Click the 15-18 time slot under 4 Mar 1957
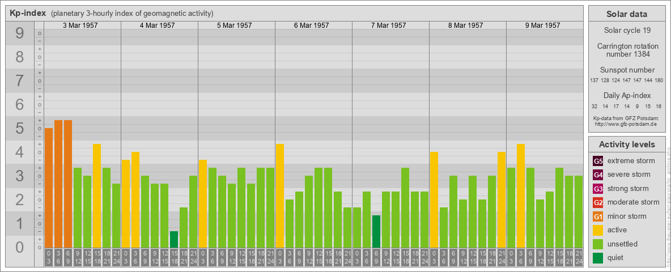671x272 pixels. pyautogui.click(x=174, y=258)
